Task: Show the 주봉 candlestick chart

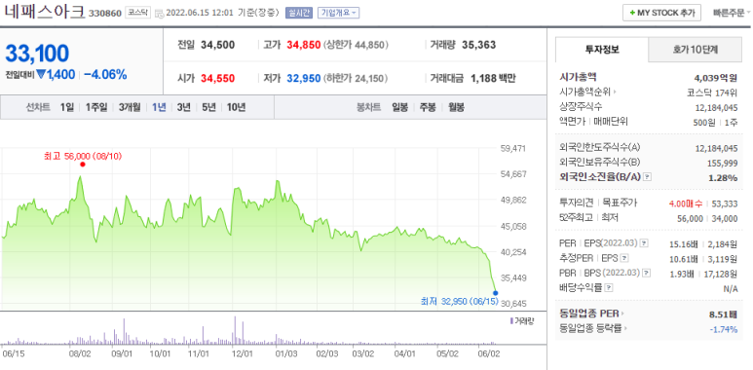Action: 428,107
